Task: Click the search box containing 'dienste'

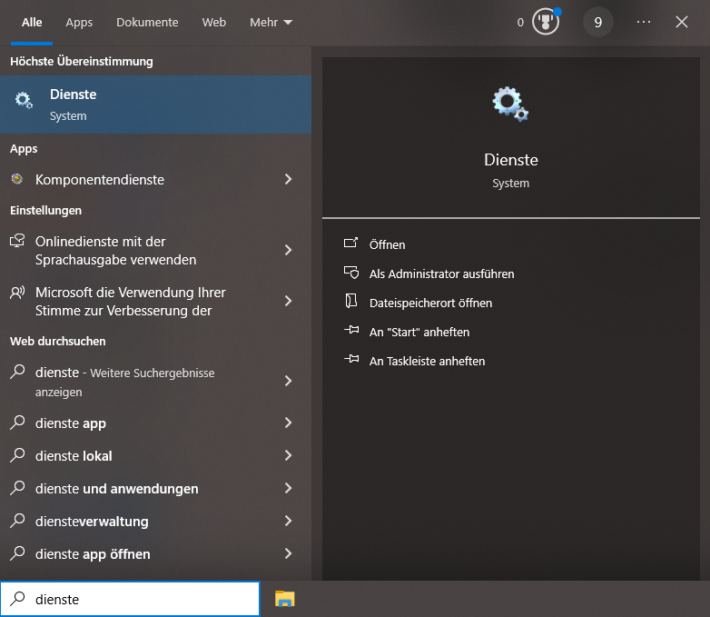Action: coord(136,600)
